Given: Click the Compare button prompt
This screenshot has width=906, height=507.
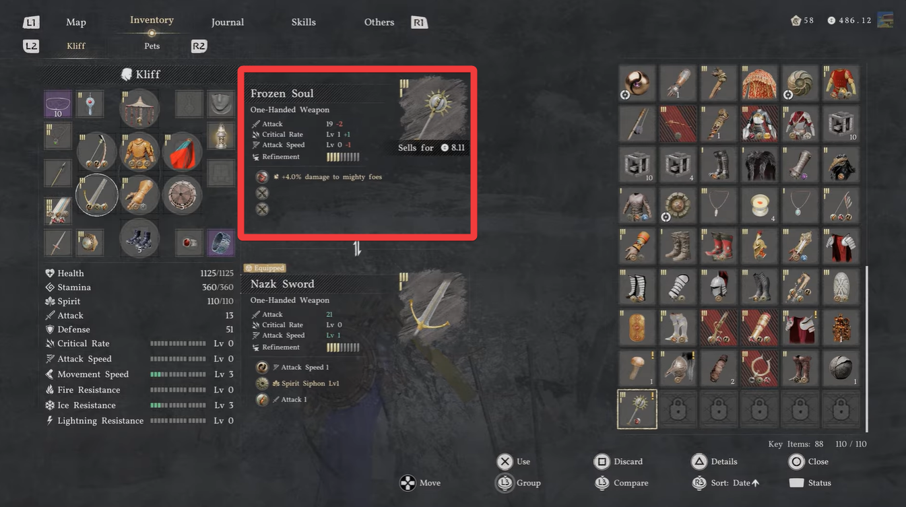Looking at the screenshot, I should pyautogui.click(x=622, y=483).
